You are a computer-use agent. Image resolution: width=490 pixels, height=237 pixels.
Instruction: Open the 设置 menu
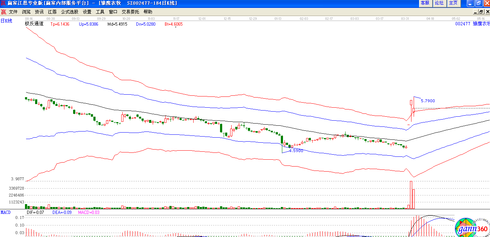pyautogui.click(x=87, y=12)
